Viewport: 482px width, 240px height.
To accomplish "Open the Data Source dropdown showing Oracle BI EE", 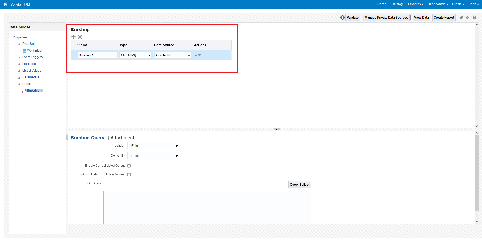I will coord(189,55).
